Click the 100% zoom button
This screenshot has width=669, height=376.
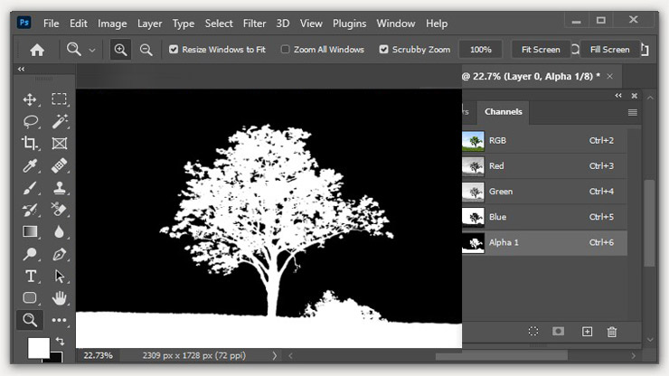(x=480, y=50)
